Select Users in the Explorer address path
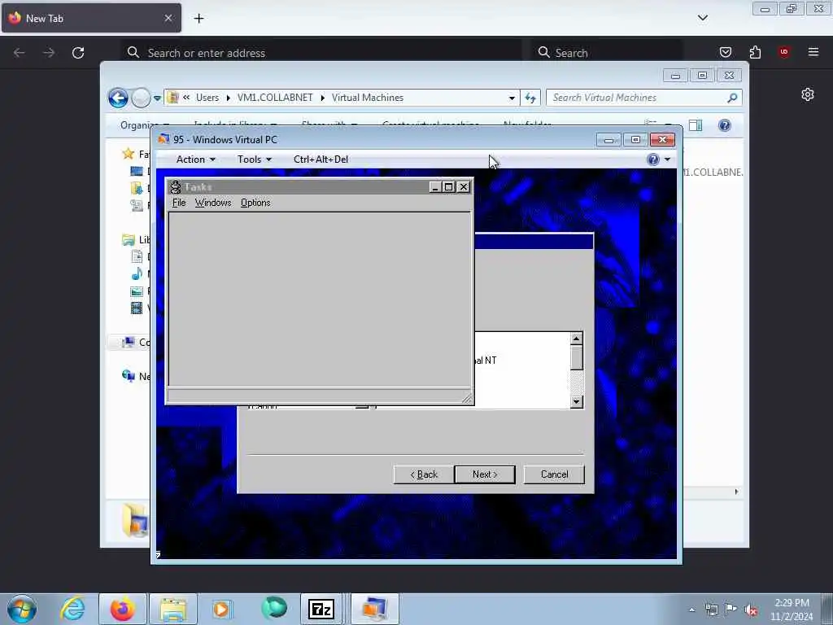 coord(207,98)
